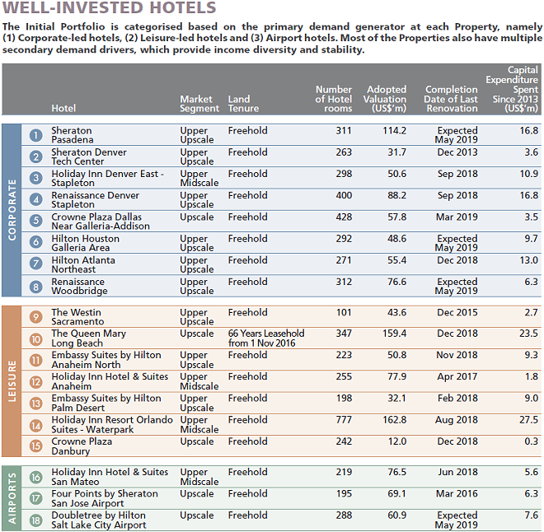Click the number 18 circle beside Doubletree Salt Lake City

[35, 520]
